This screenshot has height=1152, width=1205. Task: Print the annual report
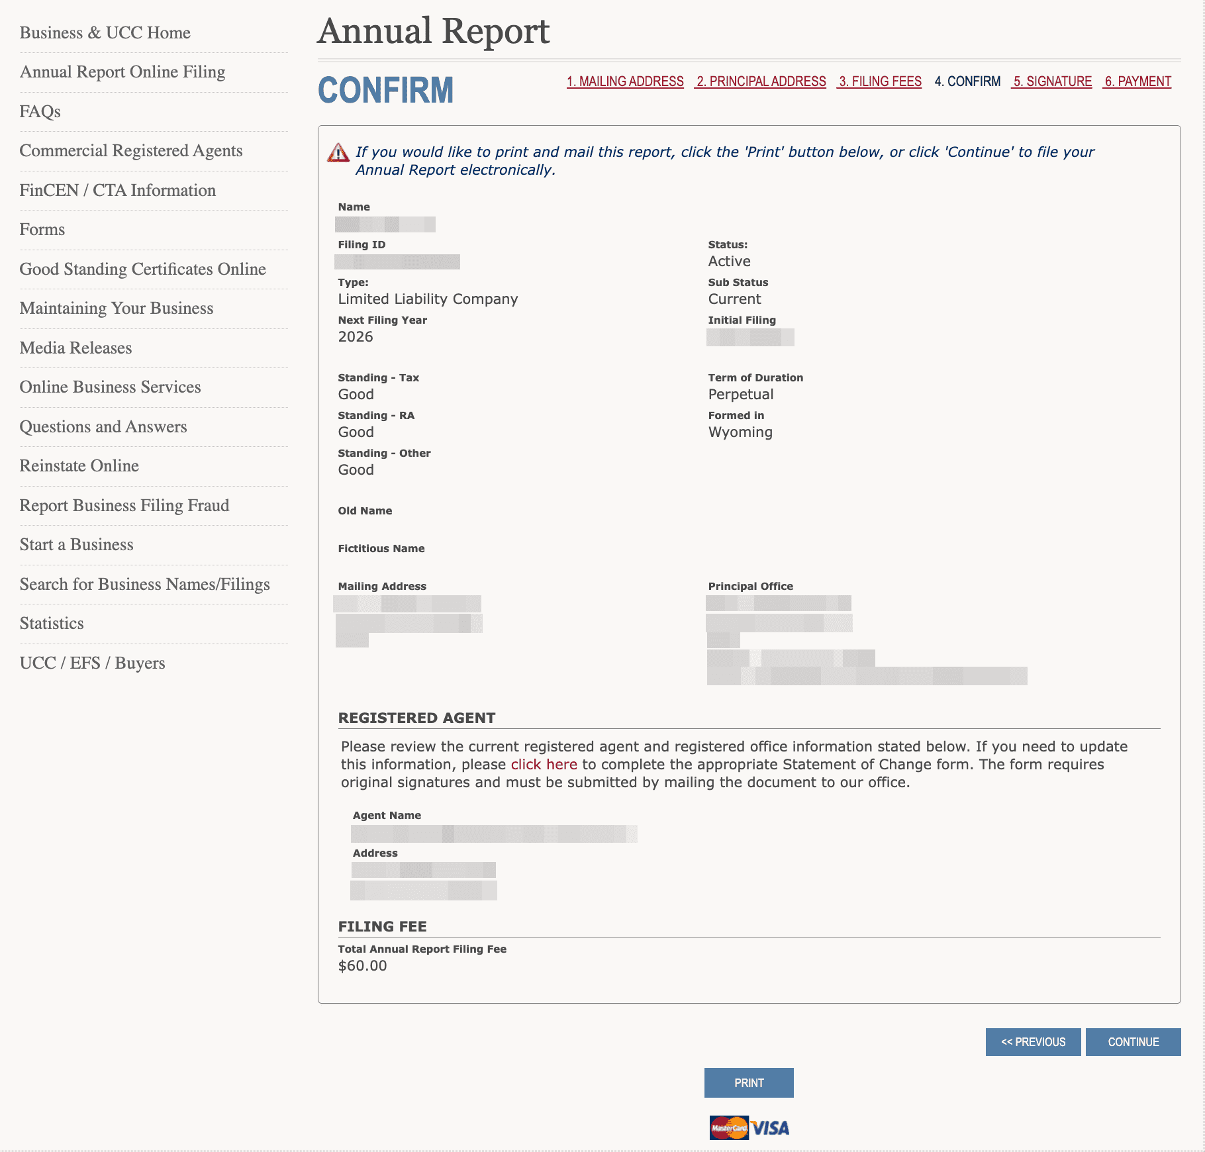(x=749, y=1082)
